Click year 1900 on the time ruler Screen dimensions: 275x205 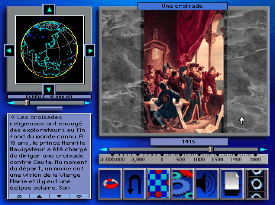[236, 159]
